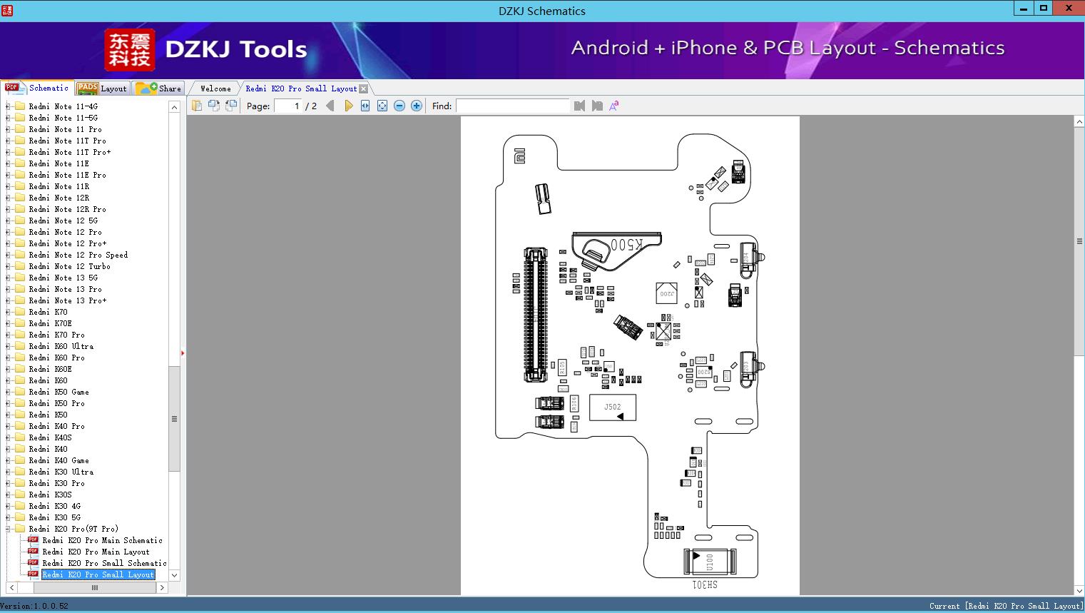Click the Current document status text
The height and width of the screenshot is (613, 1085).
[x=1006, y=606]
